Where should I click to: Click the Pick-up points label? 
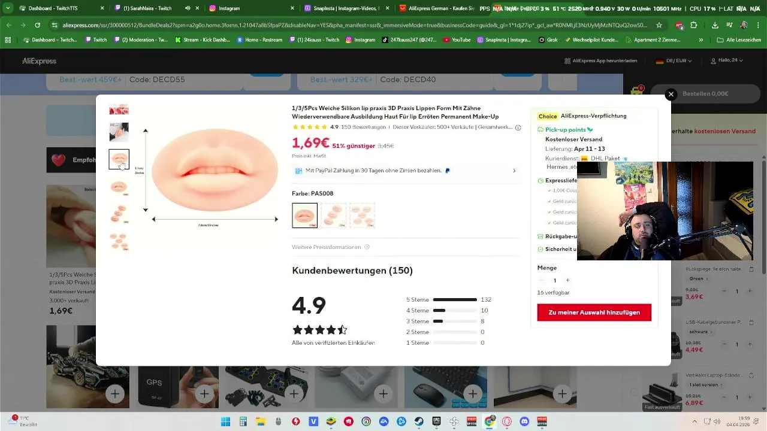pyautogui.click(x=566, y=129)
